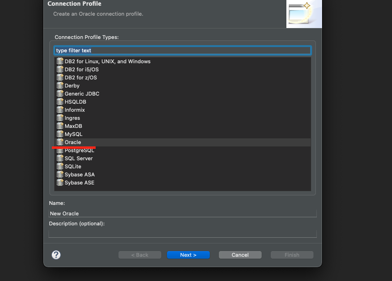This screenshot has height=281, width=392.
Task: Click the Cancel button
Action: pyautogui.click(x=240, y=255)
